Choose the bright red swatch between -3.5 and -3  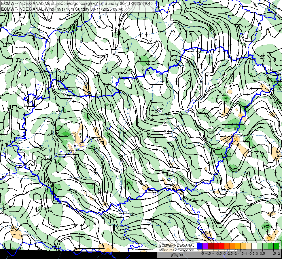click(222, 246)
